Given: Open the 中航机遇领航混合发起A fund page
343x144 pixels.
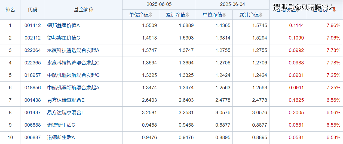Looking at the screenshot, I should click(73, 88).
